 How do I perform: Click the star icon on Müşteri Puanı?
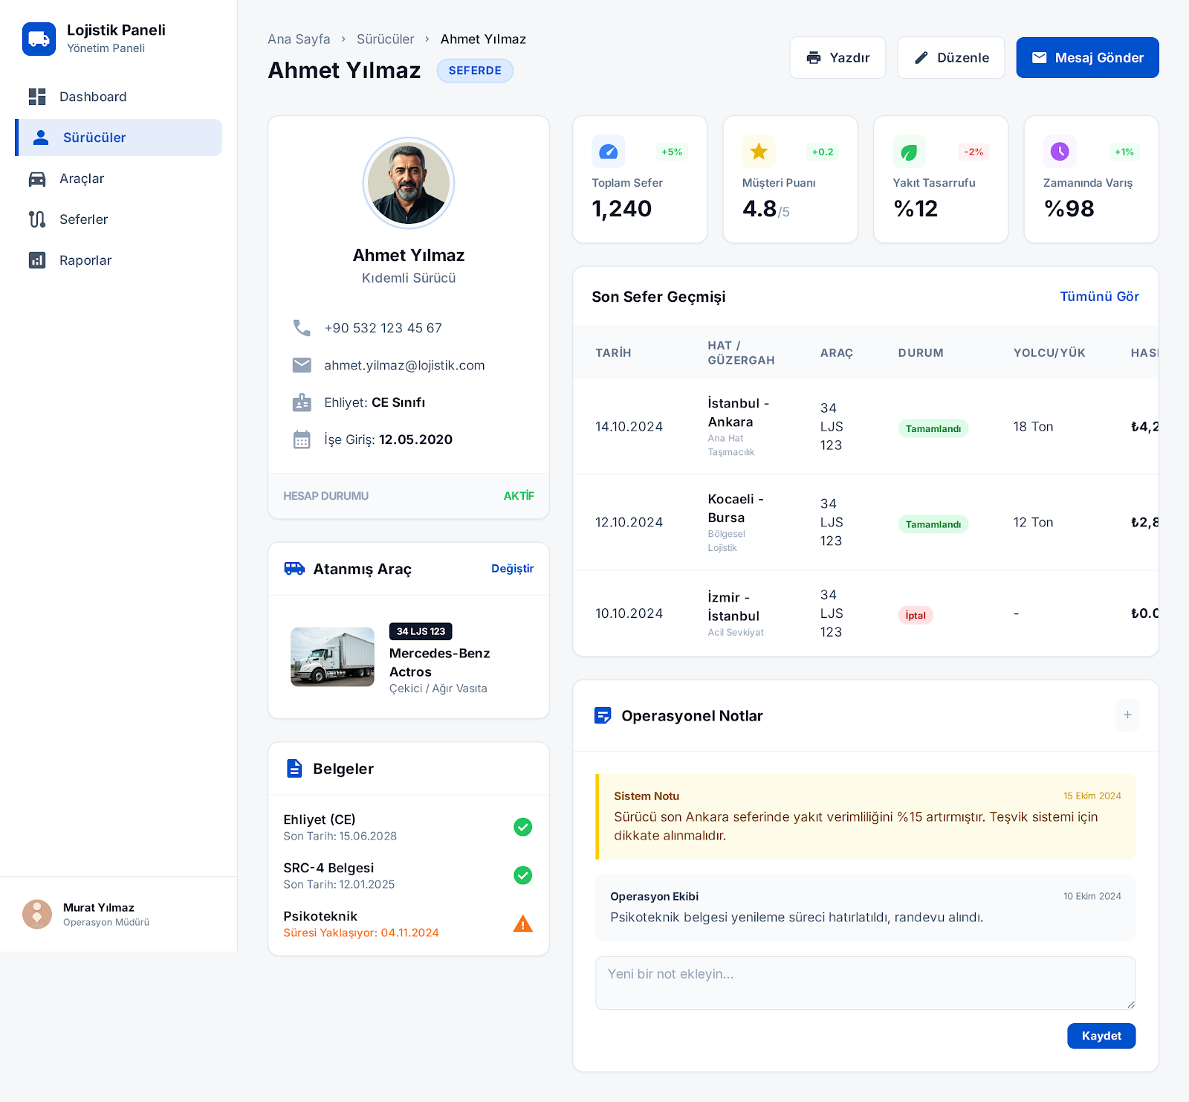(758, 152)
